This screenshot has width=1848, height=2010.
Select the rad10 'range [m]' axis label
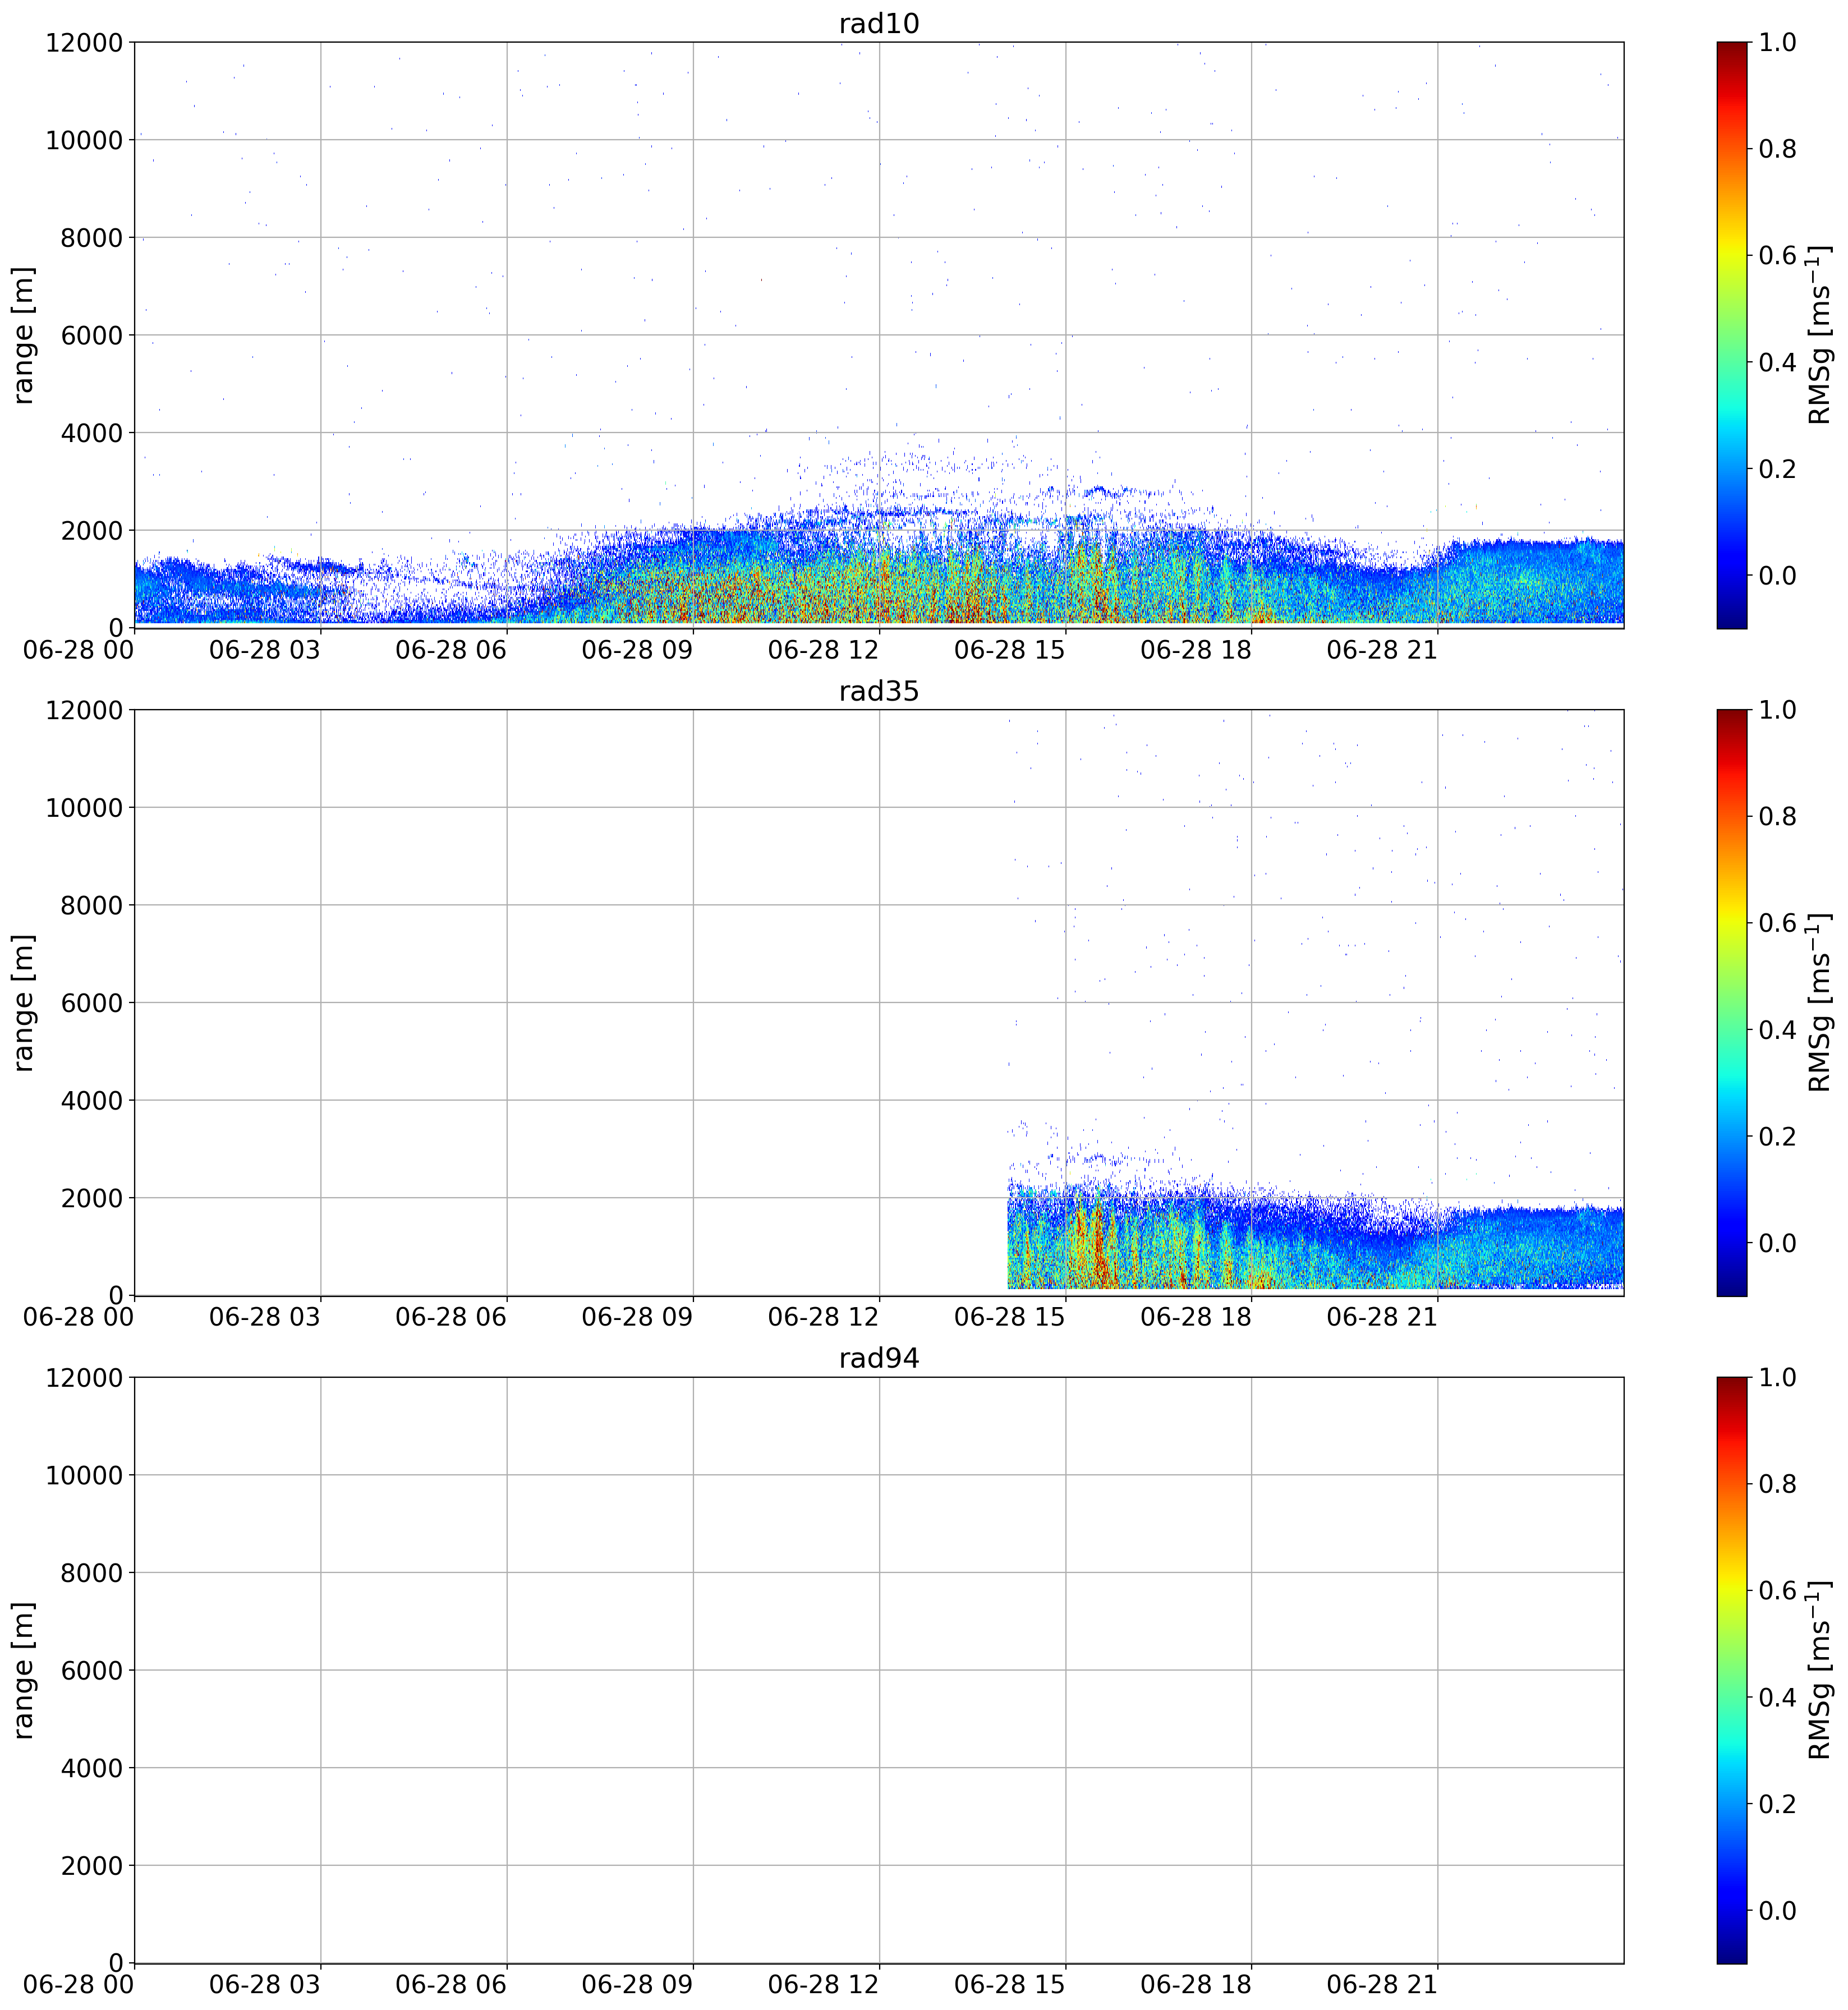[x=23, y=335]
